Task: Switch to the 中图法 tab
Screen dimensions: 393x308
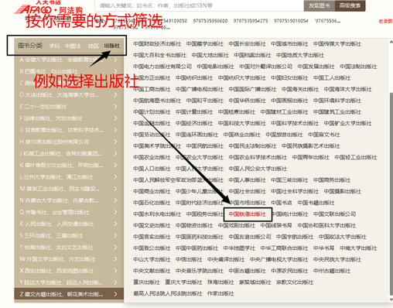Action: (73, 46)
